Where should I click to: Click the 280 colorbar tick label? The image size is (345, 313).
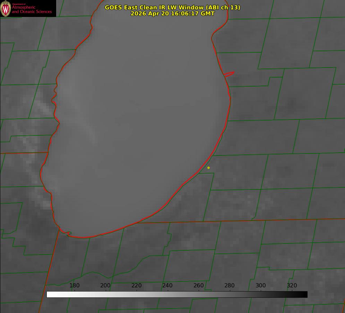tap(229, 285)
